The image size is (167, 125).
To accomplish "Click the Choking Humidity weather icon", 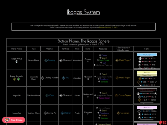I will coord(43,78).
